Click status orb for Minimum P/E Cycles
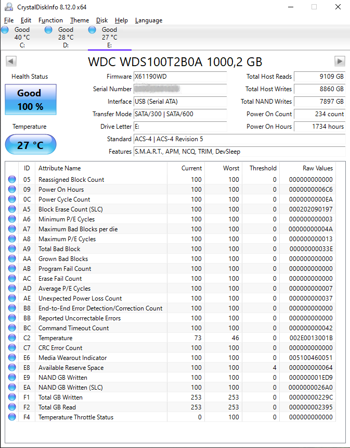 12,219
